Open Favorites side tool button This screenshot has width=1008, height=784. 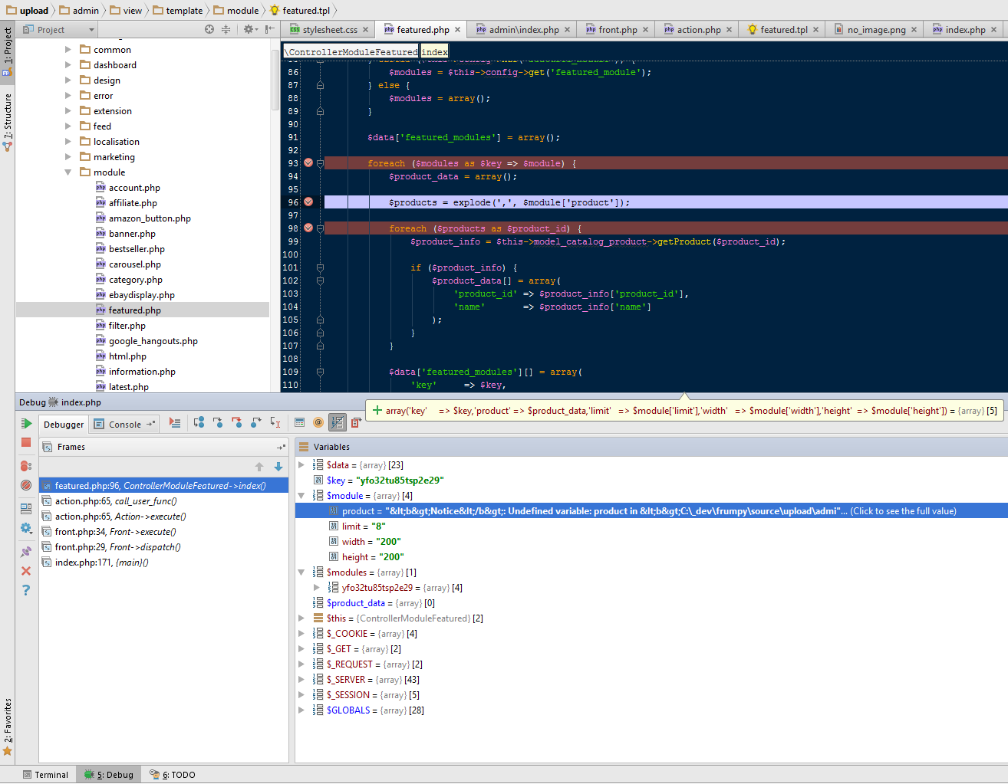[8, 727]
